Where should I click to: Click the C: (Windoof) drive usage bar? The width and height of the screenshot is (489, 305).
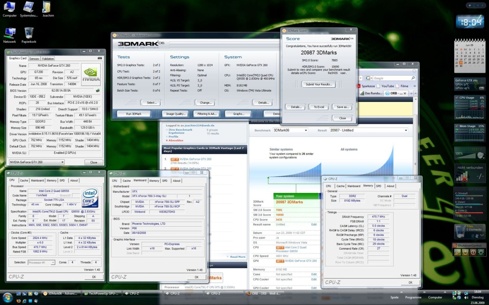click(469, 196)
